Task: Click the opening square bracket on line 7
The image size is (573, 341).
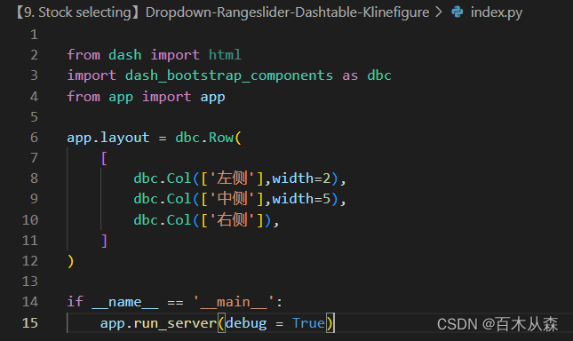Action: 104,158
